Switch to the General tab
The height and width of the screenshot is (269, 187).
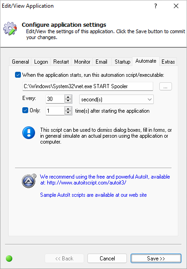[x=20, y=62]
